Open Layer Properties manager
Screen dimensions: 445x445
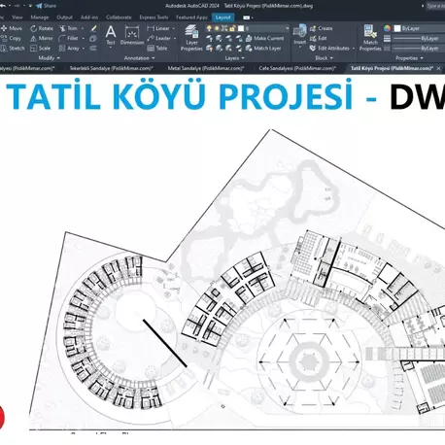coord(191,38)
